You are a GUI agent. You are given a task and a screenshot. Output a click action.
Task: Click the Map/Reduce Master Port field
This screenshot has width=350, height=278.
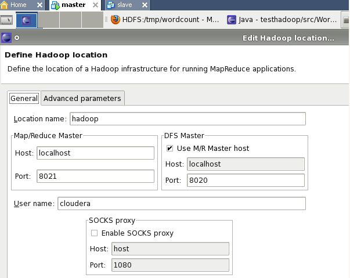pos(95,176)
